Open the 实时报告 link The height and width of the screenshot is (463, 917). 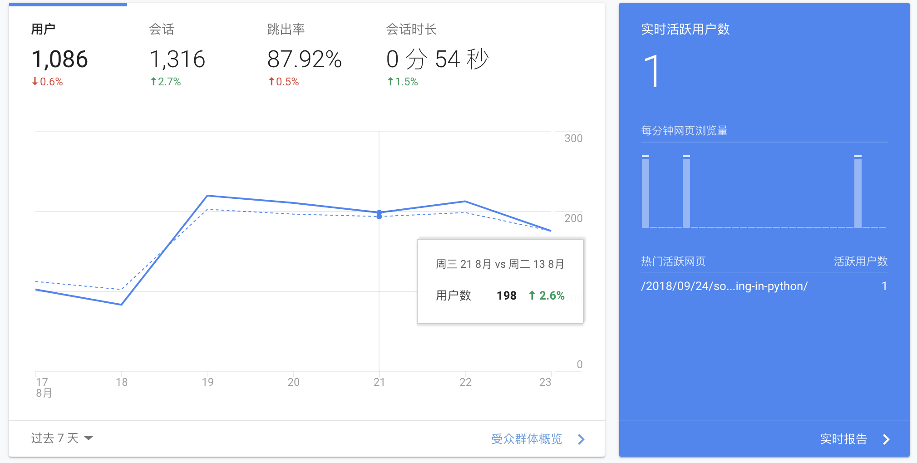tap(843, 439)
